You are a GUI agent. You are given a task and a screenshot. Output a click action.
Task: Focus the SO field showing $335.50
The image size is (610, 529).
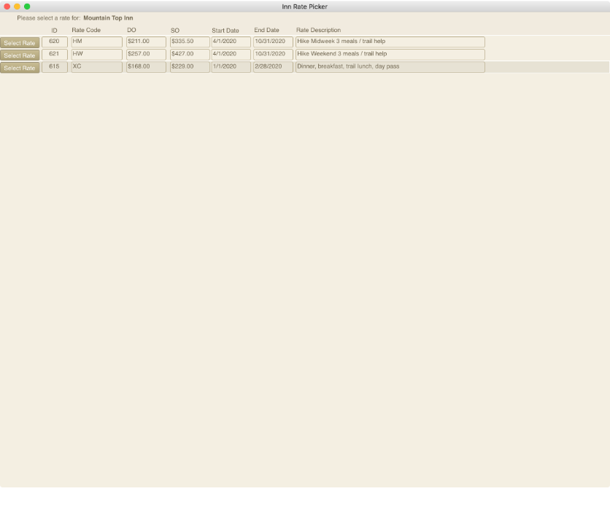point(190,42)
